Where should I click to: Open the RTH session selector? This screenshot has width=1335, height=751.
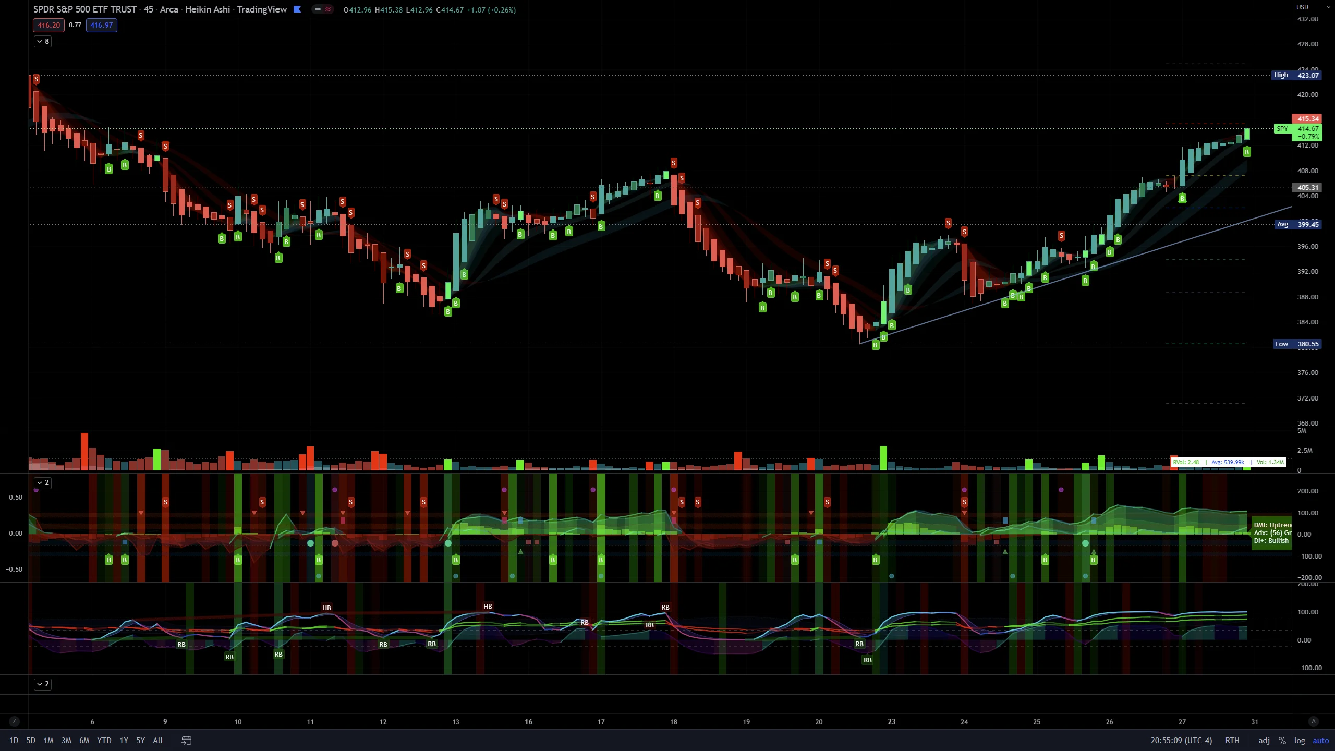1232,741
